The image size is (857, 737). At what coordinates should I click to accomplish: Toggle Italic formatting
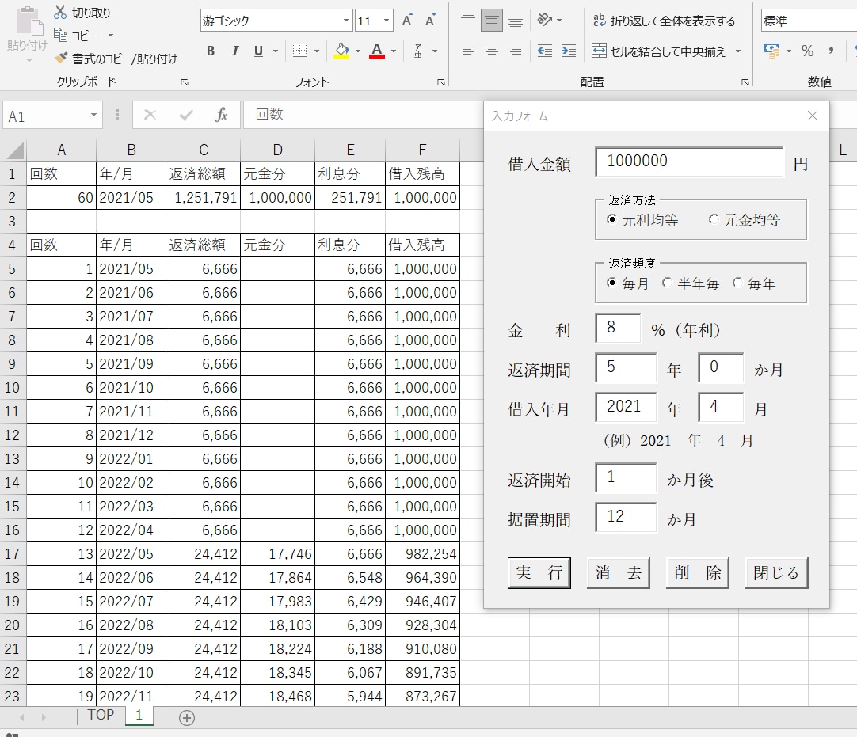tap(235, 51)
